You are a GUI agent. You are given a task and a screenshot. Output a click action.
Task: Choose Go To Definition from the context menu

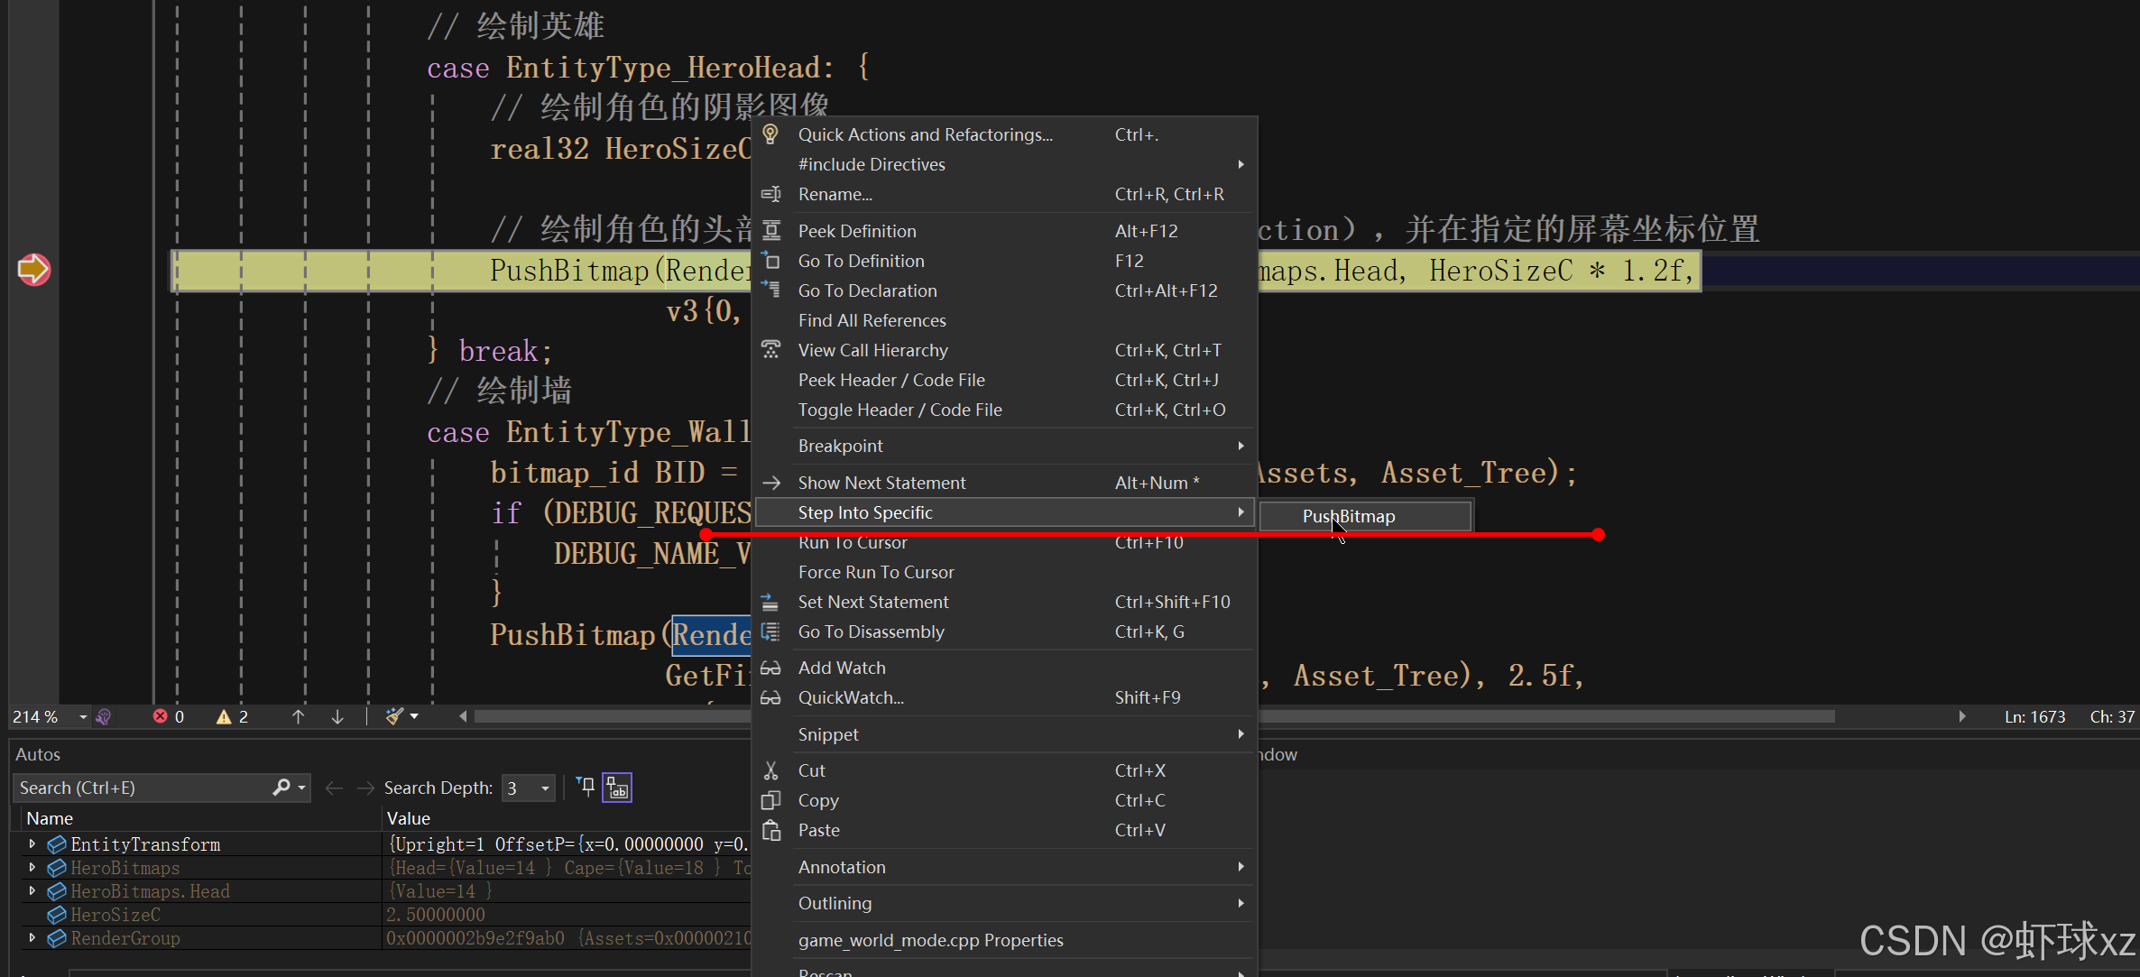click(861, 261)
